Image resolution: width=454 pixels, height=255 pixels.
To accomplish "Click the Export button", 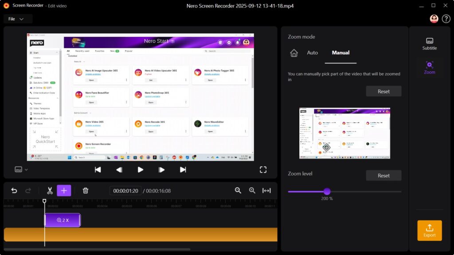I will pos(429,230).
